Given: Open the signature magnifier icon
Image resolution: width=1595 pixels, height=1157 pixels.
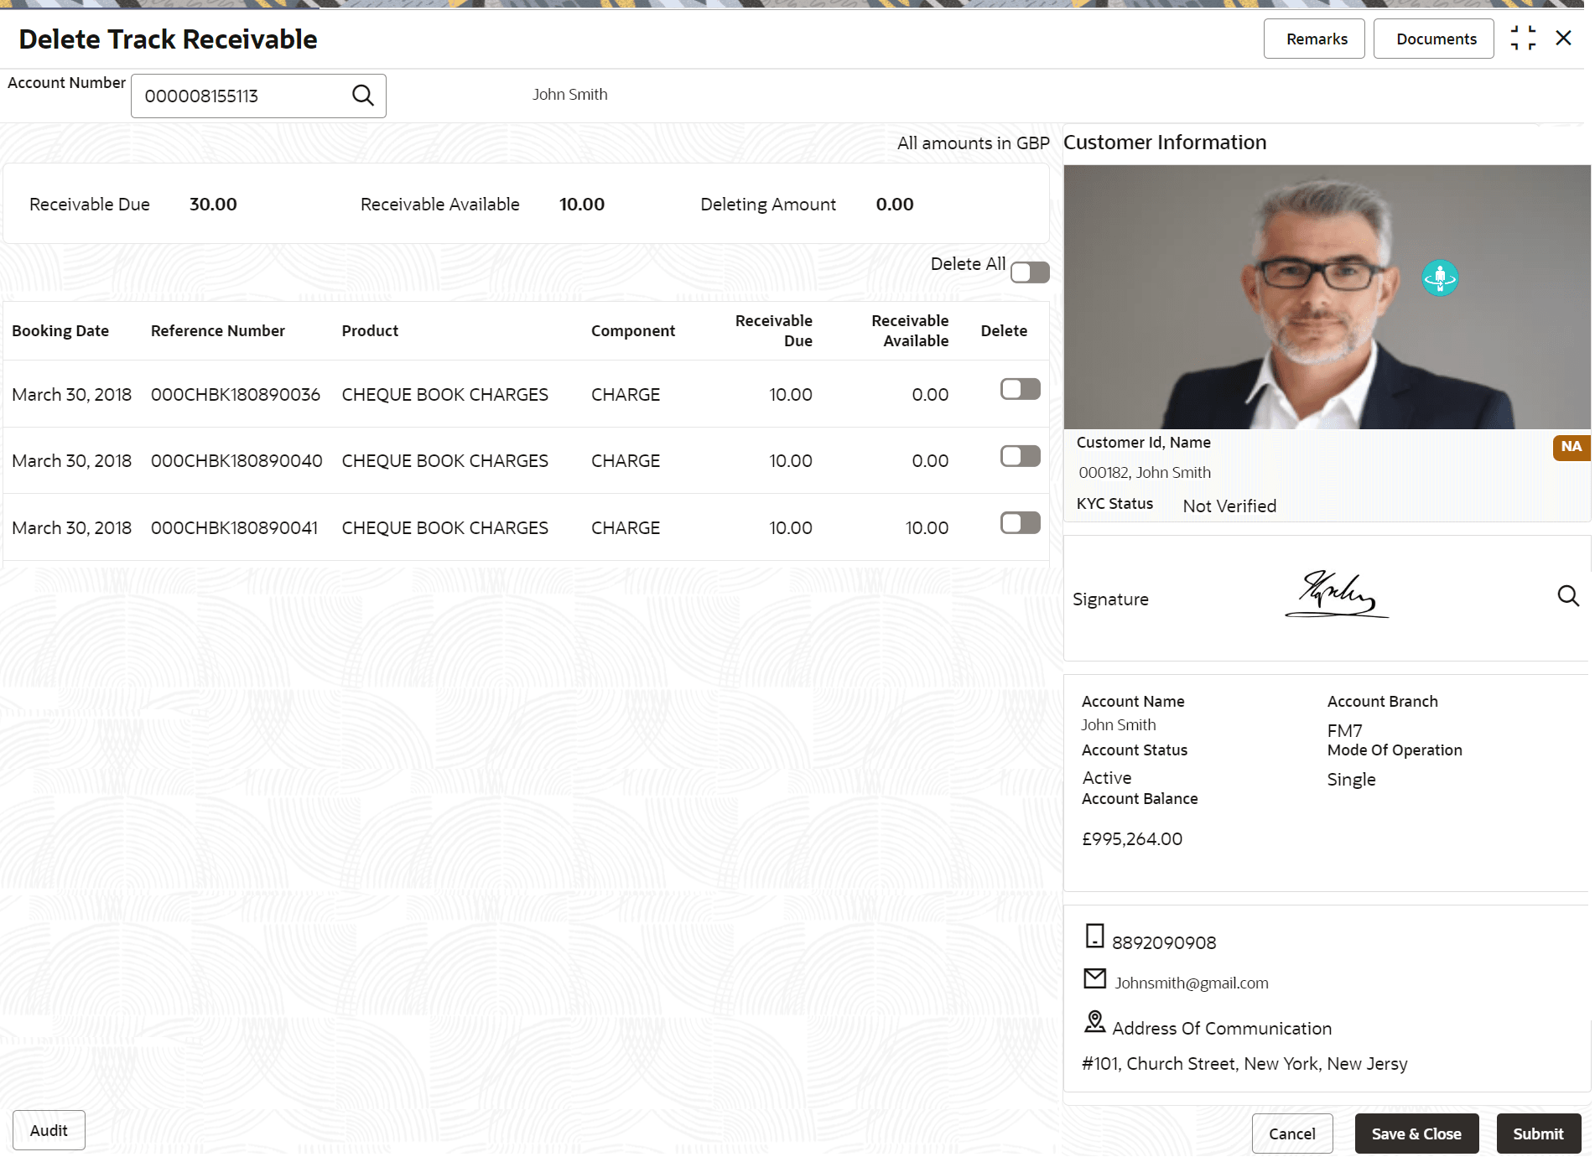Looking at the screenshot, I should (x=1568, y=596).
